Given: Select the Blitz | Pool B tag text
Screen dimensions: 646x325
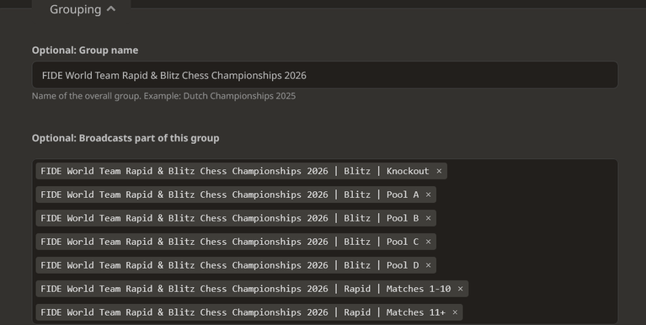Looking at the screenshot, I should point(229,218).
